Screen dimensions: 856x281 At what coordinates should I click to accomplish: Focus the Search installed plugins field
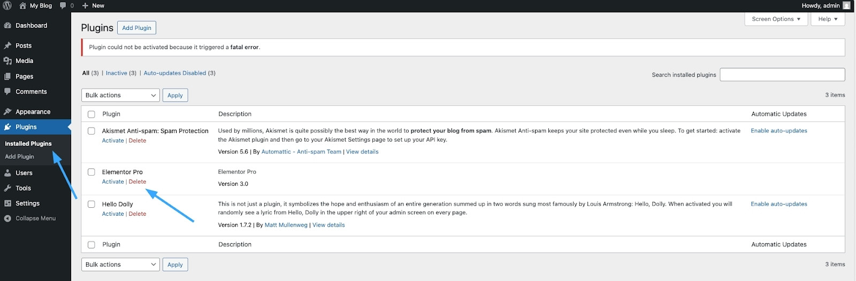pyautogui.click(x=782, y=75)
